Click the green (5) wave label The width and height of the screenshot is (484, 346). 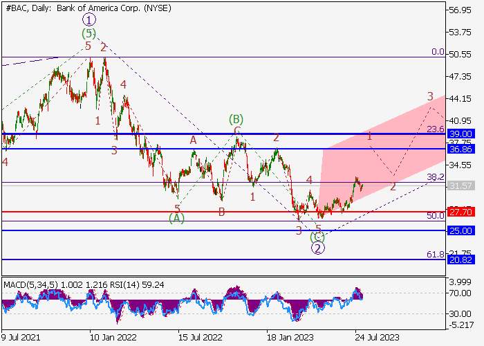pos(89,33)
